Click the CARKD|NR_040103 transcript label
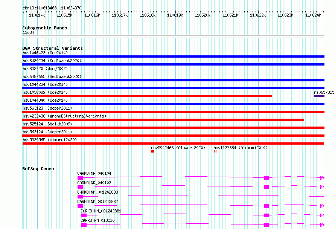This screenshot has width=335, height=229. [x=94, y=183]
